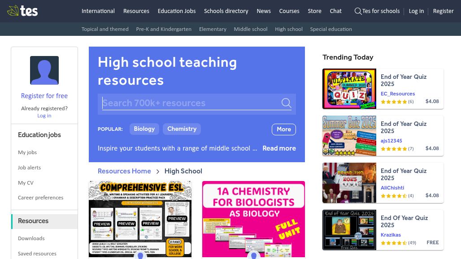Click AliChishti author link

click(x=392, y=188)
